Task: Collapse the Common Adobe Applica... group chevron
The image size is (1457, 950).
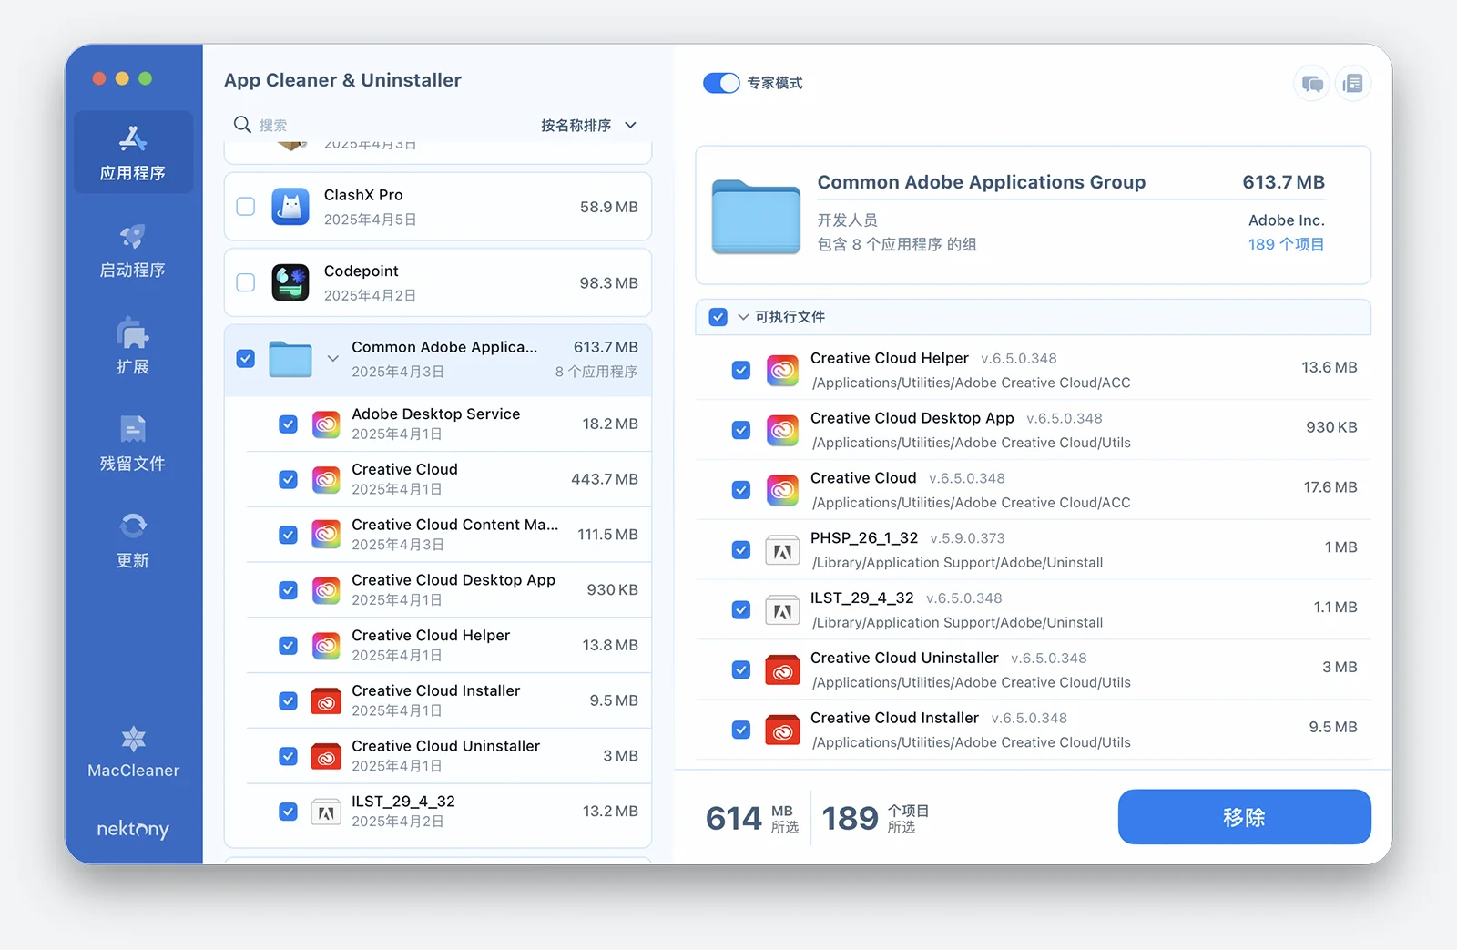Action: point(333,359)
